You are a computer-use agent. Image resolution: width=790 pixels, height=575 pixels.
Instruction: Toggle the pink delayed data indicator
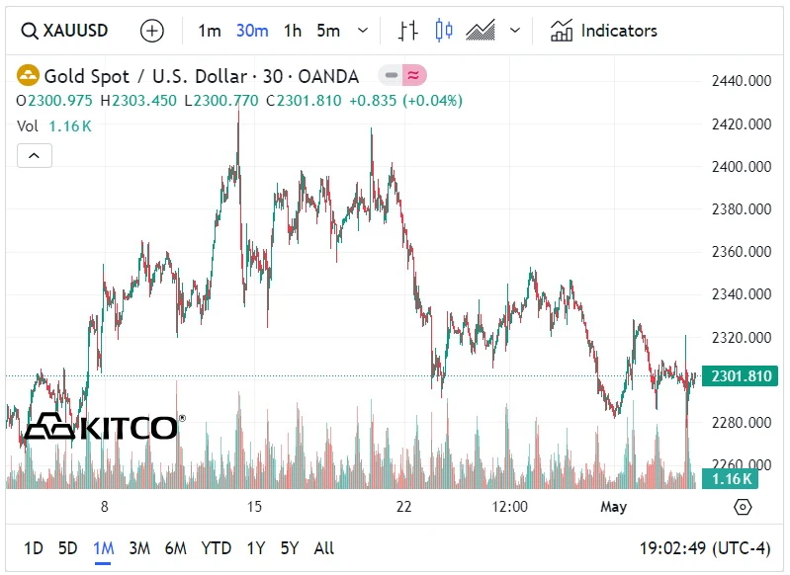(x=414, y=75)
